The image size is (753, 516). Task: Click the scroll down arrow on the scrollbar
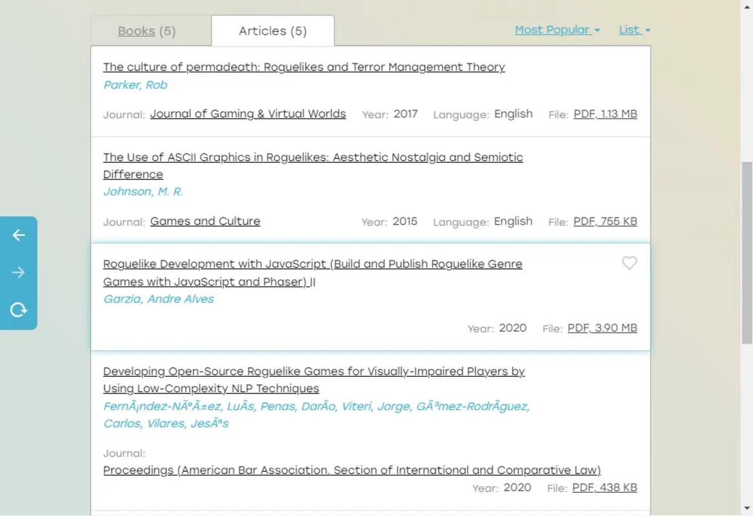747,508
